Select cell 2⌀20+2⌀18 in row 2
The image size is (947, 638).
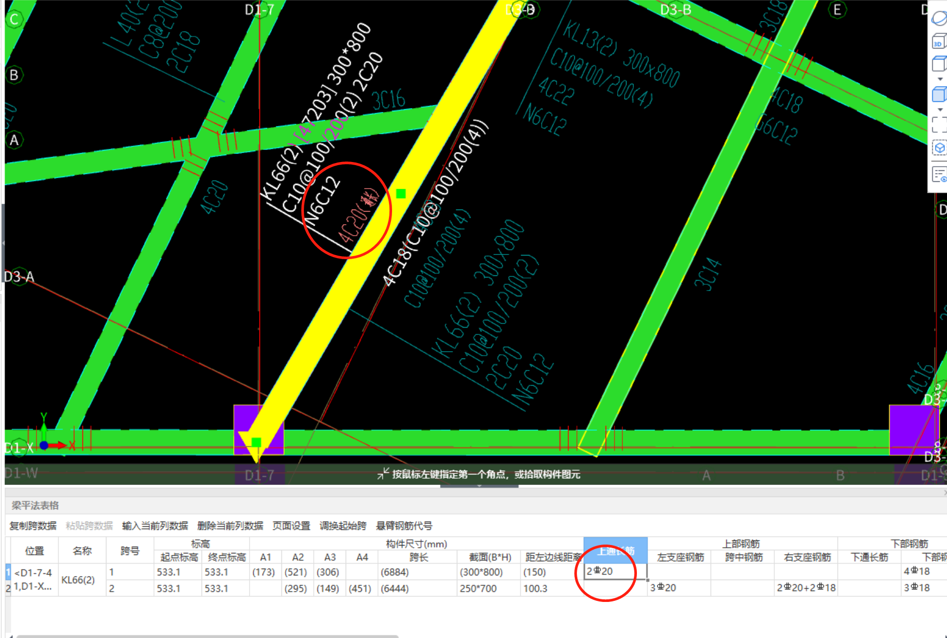pyautogui.click(x=807, y=588)
